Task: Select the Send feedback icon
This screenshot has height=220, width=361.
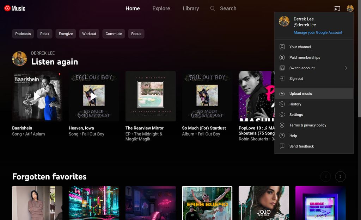Action: pos(282,146)
